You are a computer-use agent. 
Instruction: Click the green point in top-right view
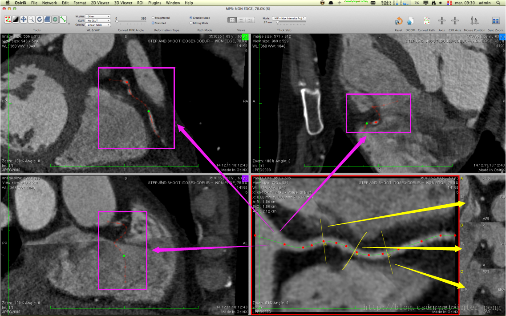pyautogui.click(x=367, y=123)
